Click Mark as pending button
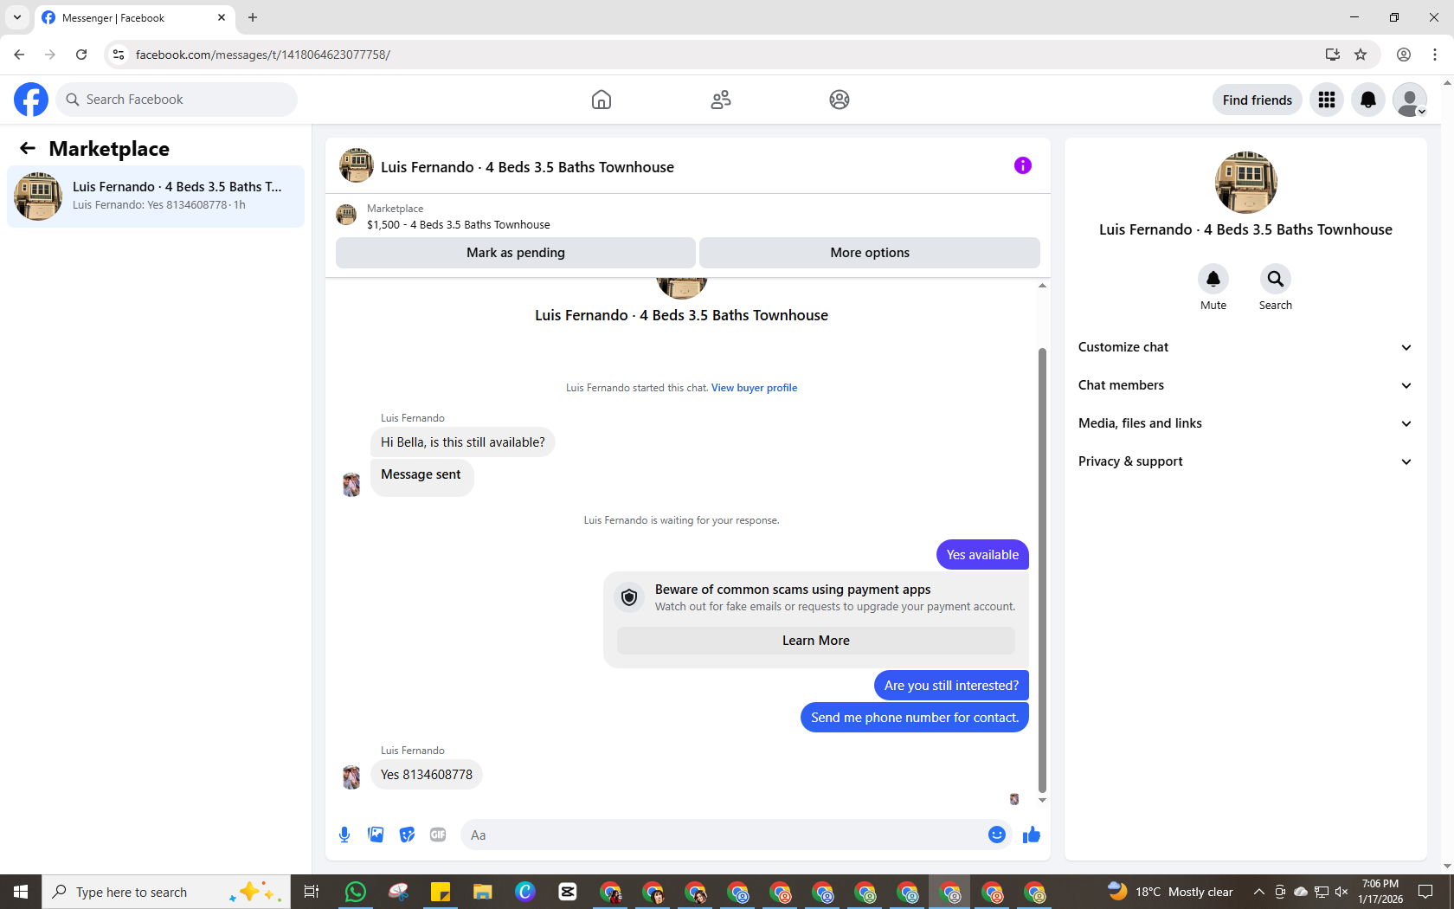This screenshot has height=909, width=1454. click(516, 253)
